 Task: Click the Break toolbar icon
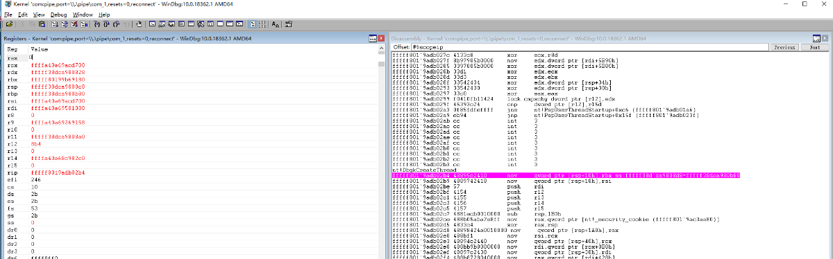(84, 24)
